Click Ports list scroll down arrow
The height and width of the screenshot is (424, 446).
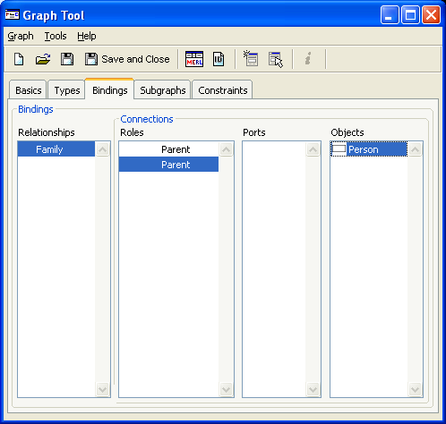(x=313, y=389)
